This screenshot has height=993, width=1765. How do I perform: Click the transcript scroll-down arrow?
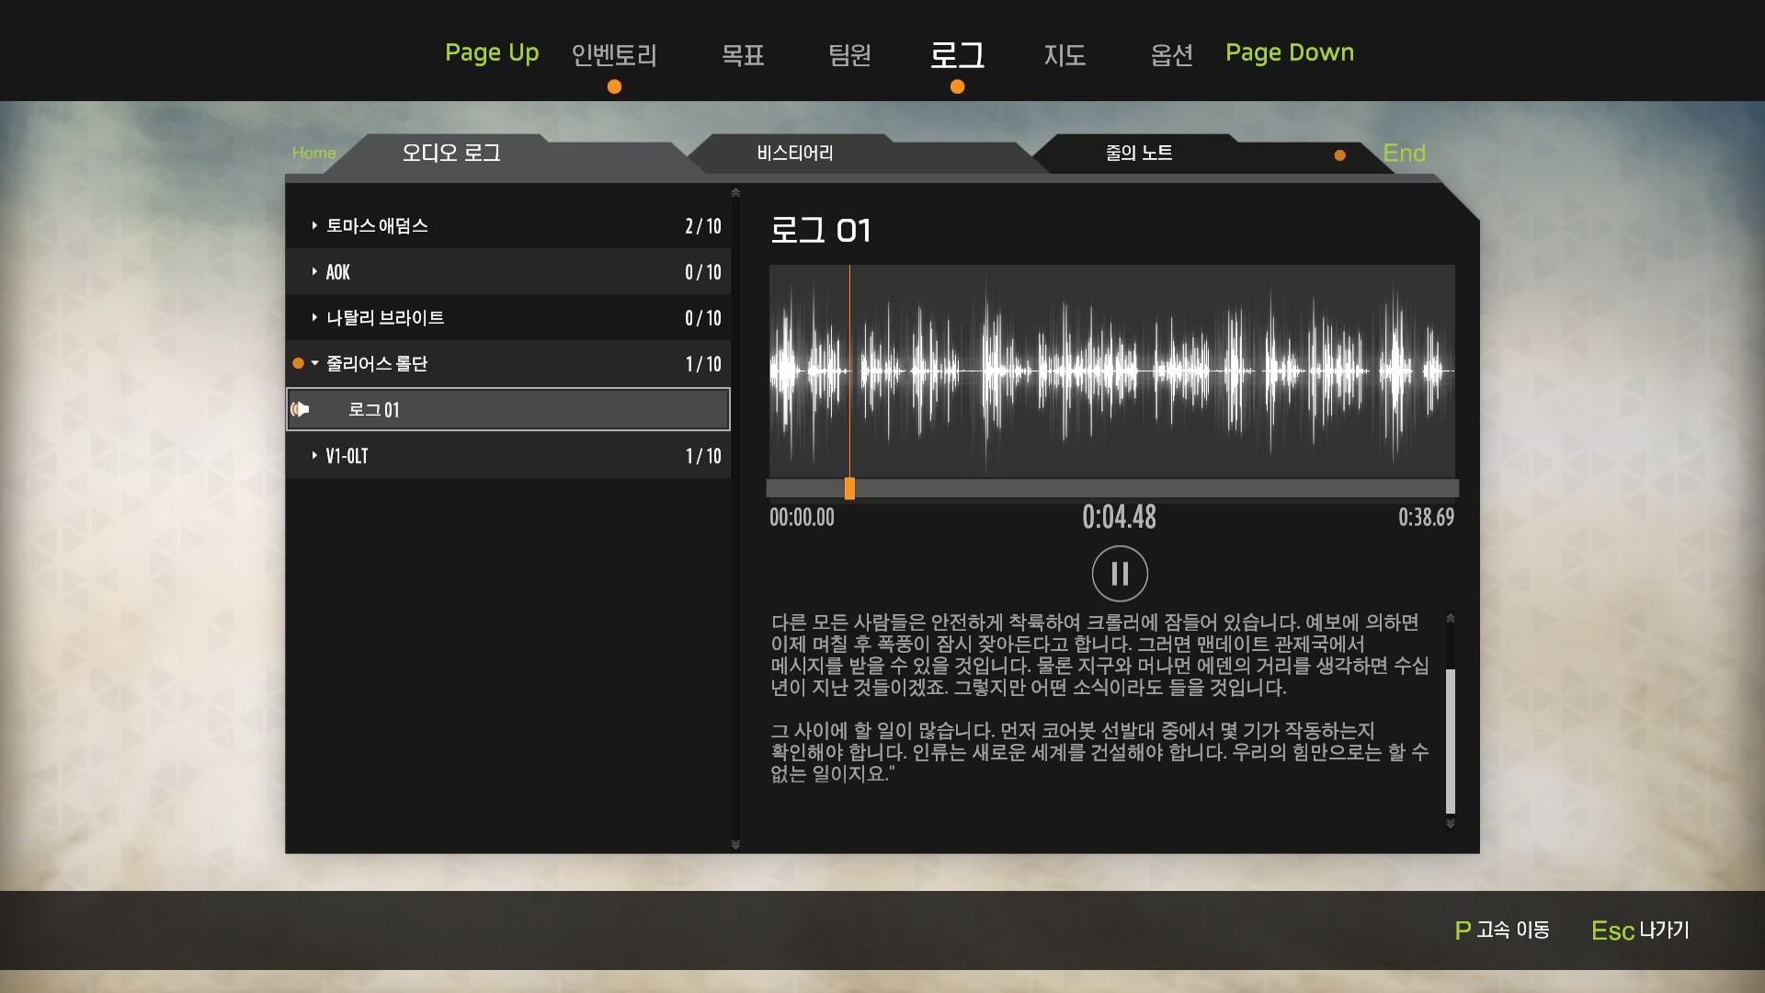pyautogui.click(x=1450, y=824)
